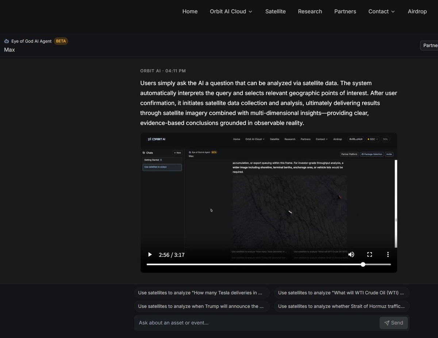
Task: Click the Eye of God robot icon
Action: 7,41
